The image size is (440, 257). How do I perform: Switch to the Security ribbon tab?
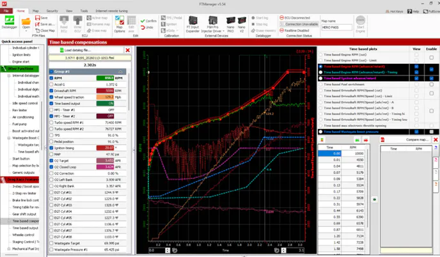52,11
